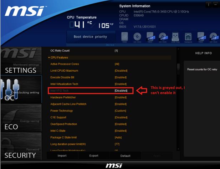
Task: Change Intel C-State [Enabled] value
Action: (121, 131)
